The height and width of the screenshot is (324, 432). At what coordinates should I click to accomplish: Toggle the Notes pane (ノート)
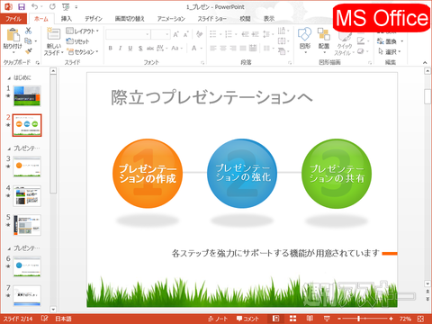point(218,319)
